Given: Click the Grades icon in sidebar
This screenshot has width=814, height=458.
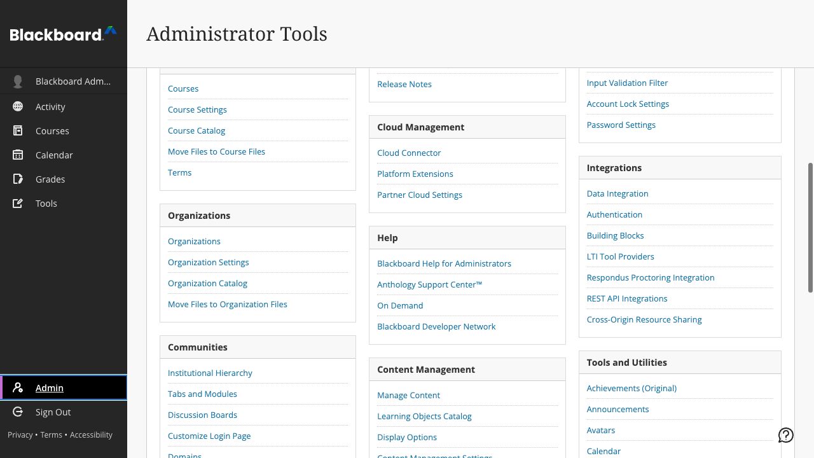Looking at the screenshot, I should (18, 179).
